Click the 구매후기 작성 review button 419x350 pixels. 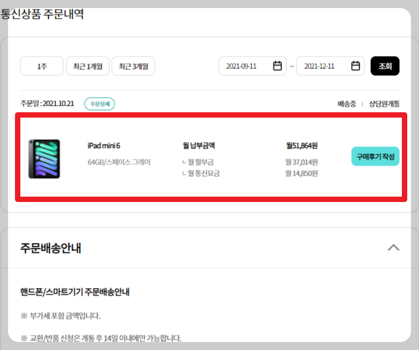[375, 157]
